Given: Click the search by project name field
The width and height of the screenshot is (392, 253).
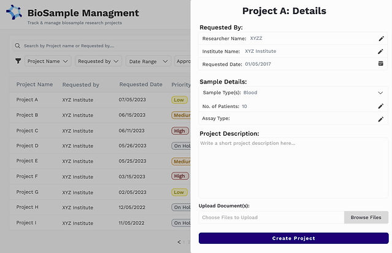Looking at the screenshot, I should tap(104, 45).
